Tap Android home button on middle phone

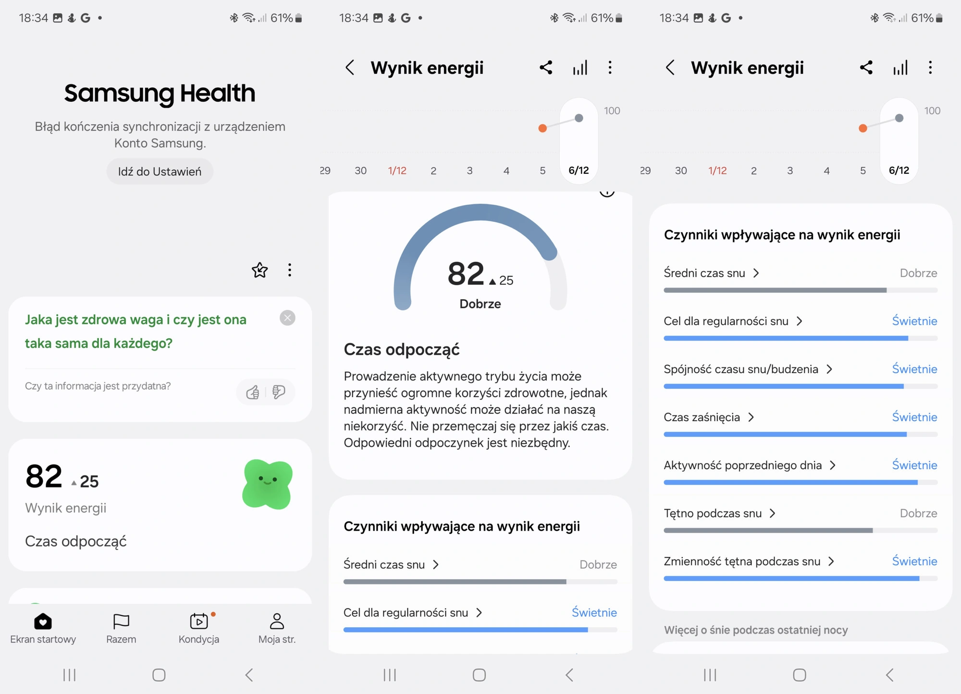pyautogui.click(x=479, y=675)
